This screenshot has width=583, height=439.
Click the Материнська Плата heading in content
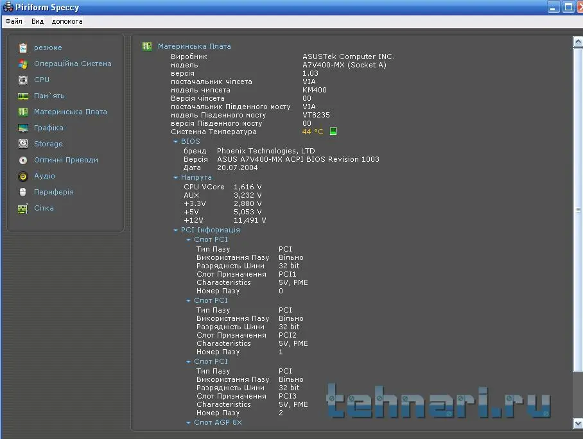point(194,46)
